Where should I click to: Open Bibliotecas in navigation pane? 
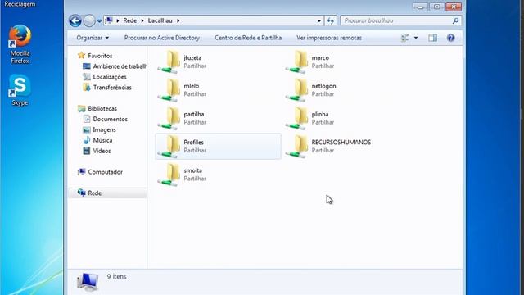pos(102,109)
